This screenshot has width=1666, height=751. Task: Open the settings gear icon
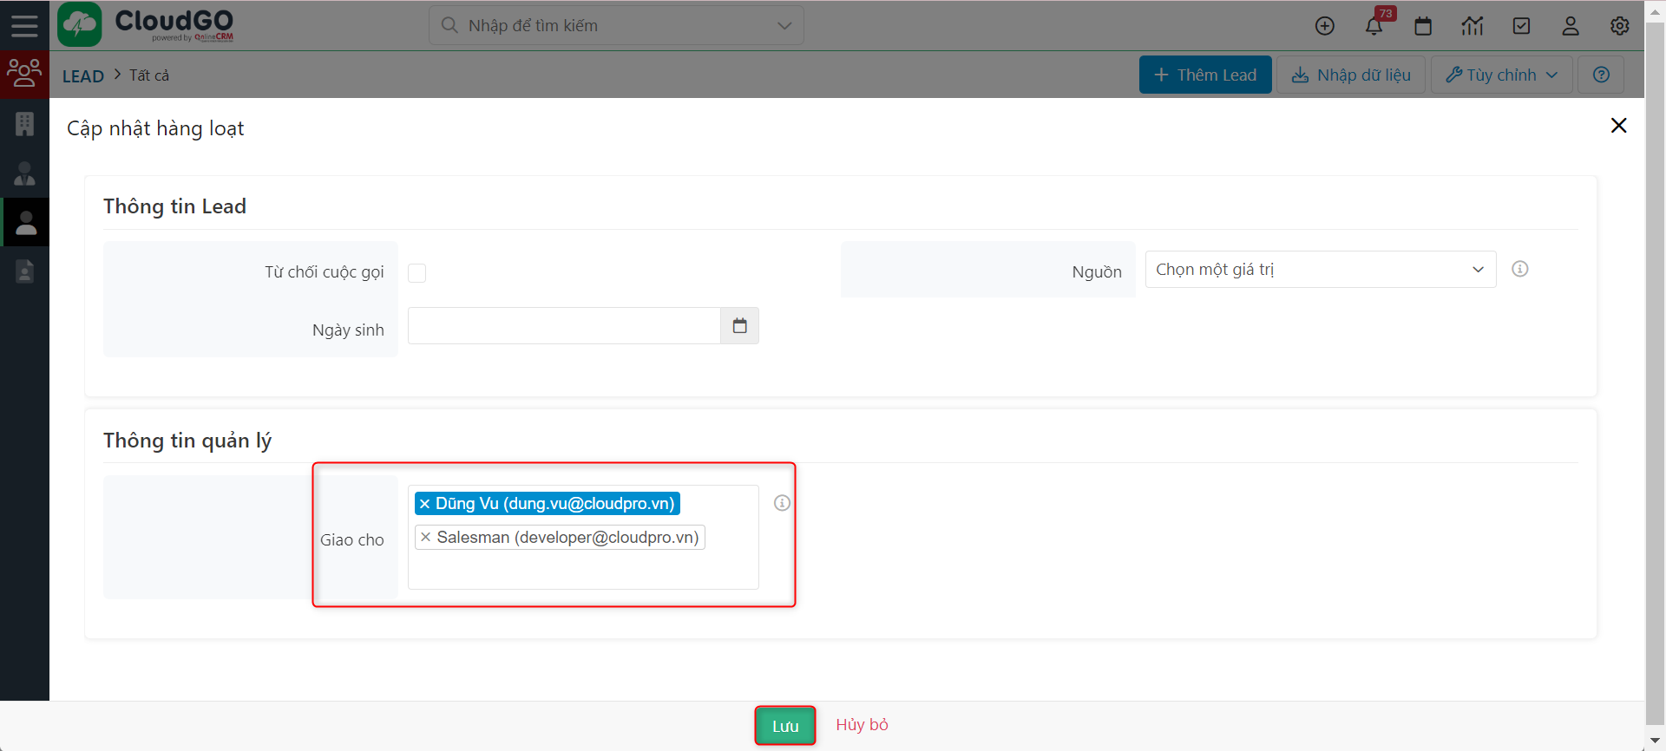1619,26
